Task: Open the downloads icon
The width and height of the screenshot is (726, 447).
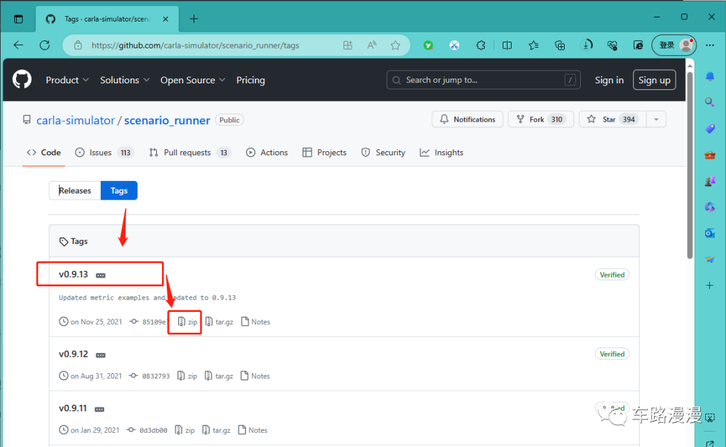Action: 586,46
